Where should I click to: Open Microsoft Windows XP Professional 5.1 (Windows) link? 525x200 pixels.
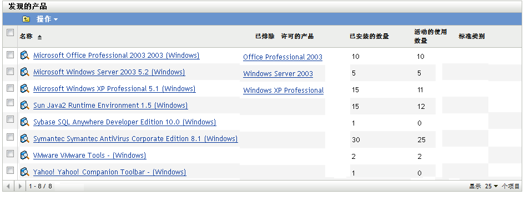pyautogui.click(x=114, y=89)
